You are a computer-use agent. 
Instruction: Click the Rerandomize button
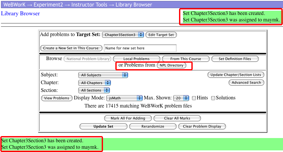pyautogui.click(x=153, y=126)
